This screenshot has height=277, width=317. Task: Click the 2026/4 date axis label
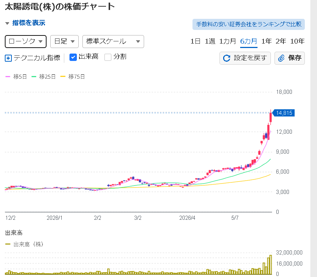(x=187, y=218)
